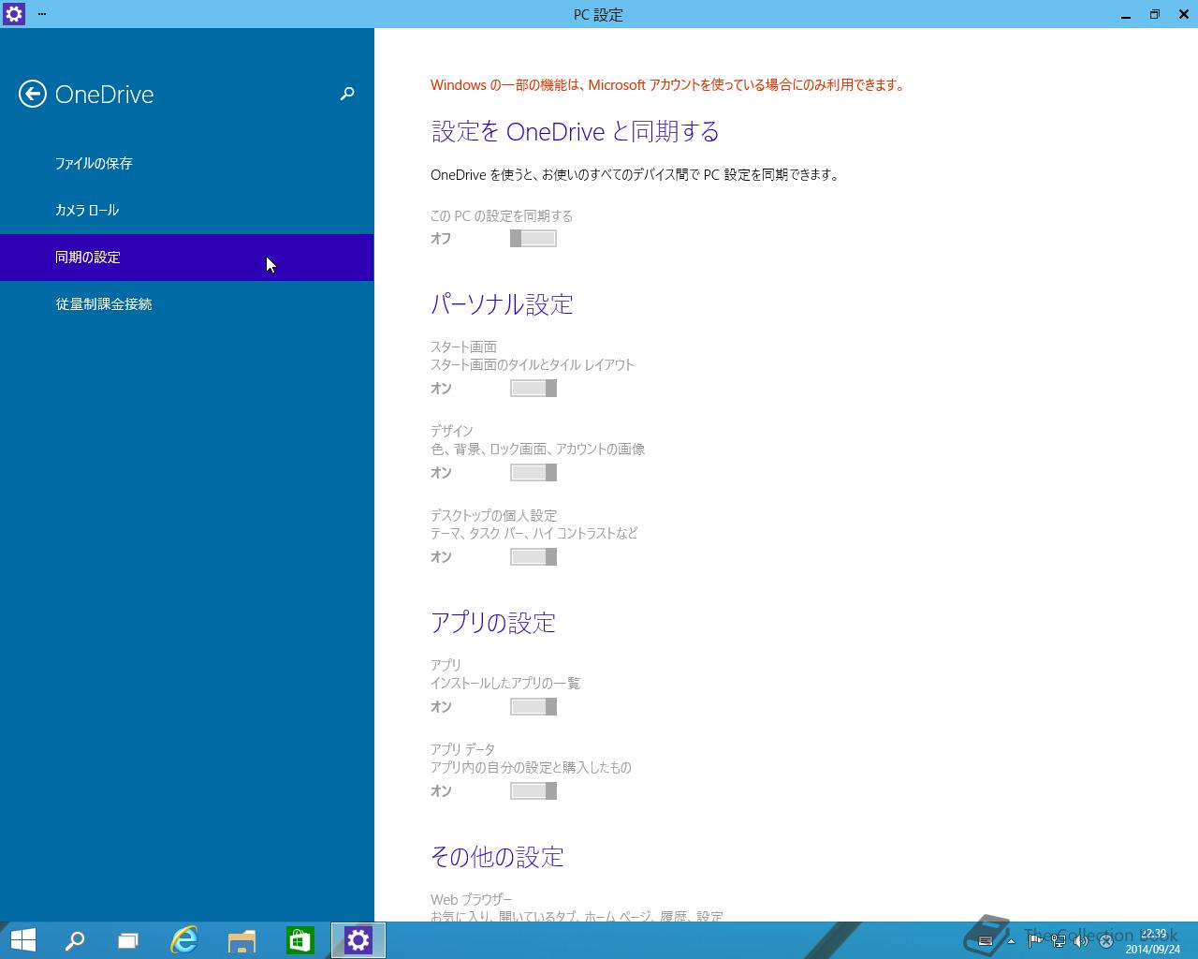Open Task View on the taskbar

(128, 940)
